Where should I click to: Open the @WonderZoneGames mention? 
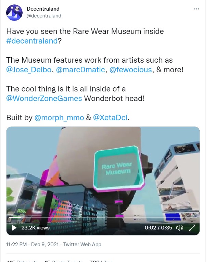coord(44,98)
